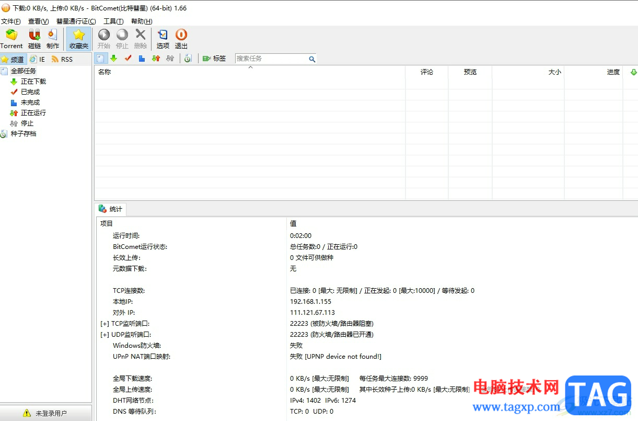Select 正在运行 in the sidebar
This screenshot has width=638, height=421.
pyautogui.click(x=33, y=113)
